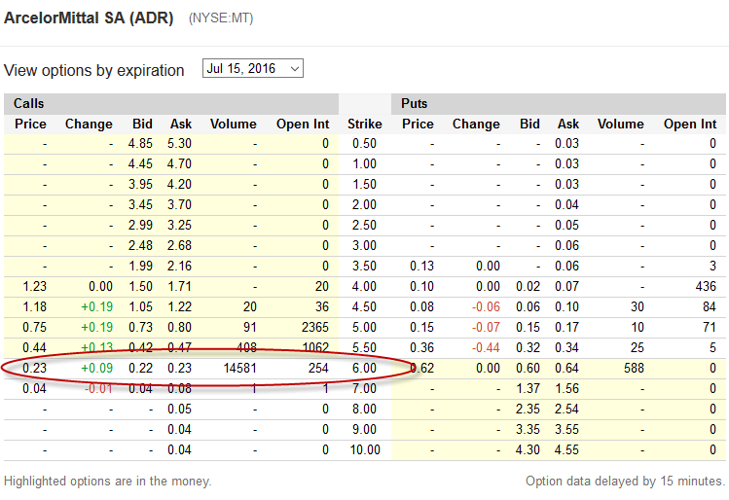Select strike 6.00 cell

[364, 369]
